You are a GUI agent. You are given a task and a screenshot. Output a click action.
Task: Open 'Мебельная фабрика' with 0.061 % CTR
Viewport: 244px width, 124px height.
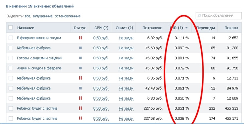[34, 88]
